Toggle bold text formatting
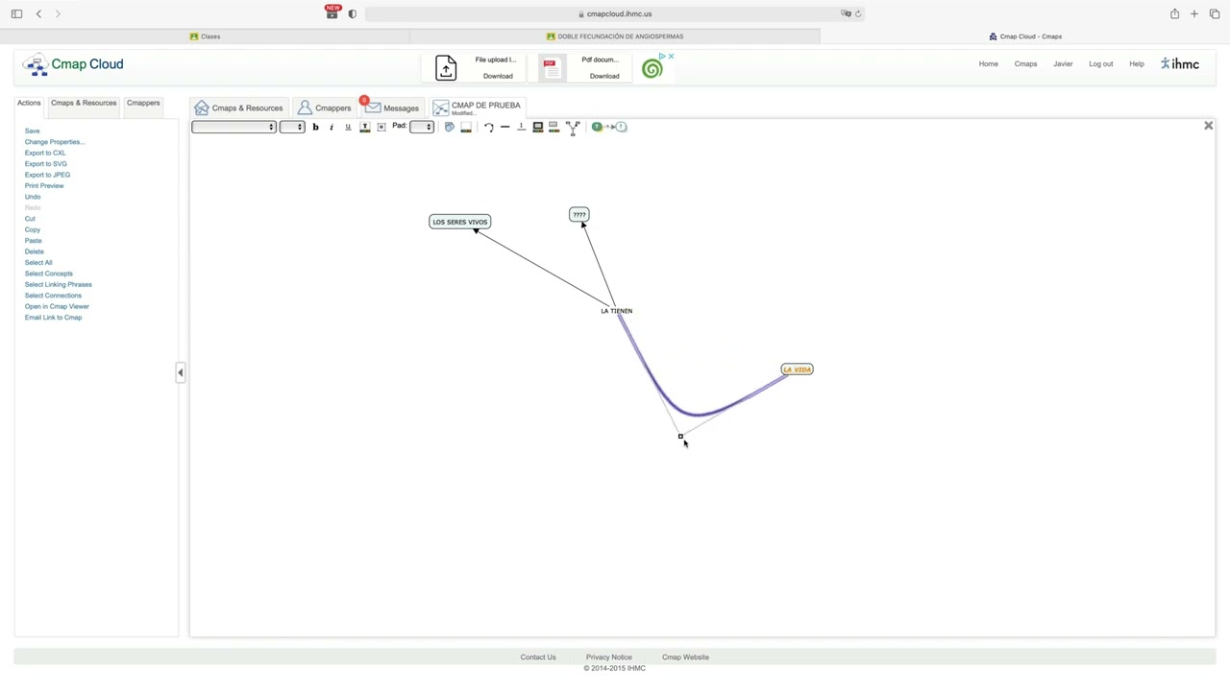Viewport: 1230px width, 691px height. 315,127
